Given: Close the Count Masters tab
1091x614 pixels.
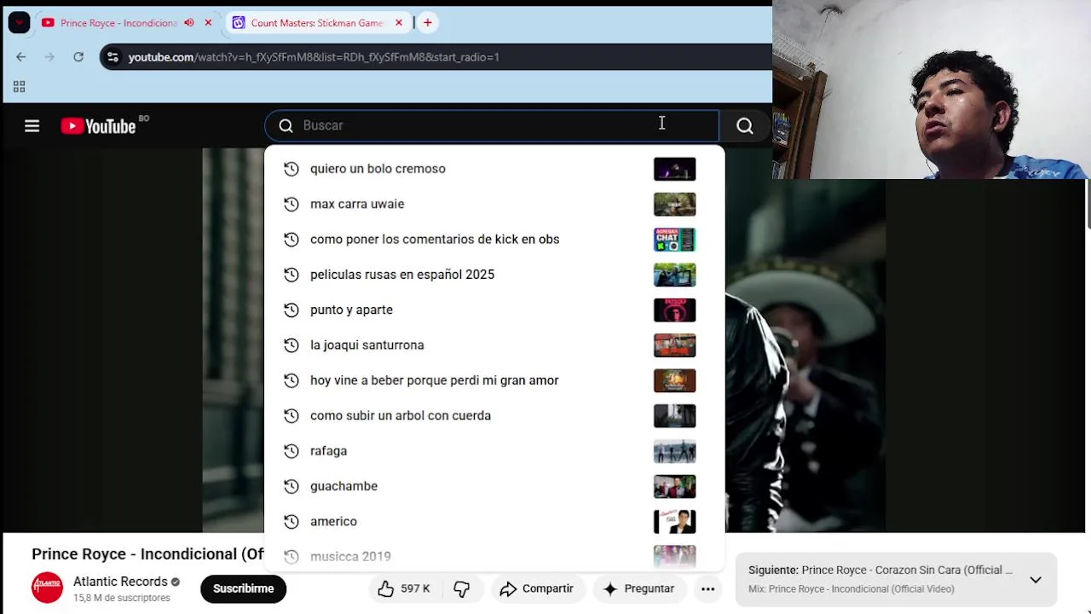Looking at the screenshot, I should (x=398, y=23).
